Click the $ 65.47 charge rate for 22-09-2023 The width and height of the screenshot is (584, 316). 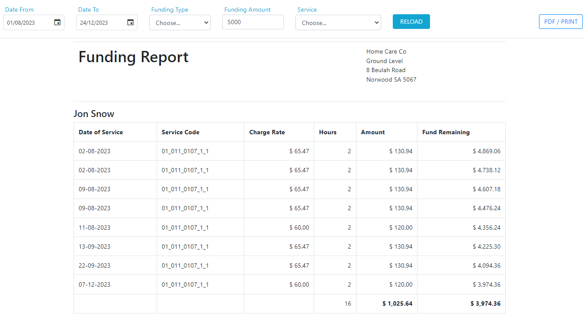pyautogui.click(x=299, y=265)
